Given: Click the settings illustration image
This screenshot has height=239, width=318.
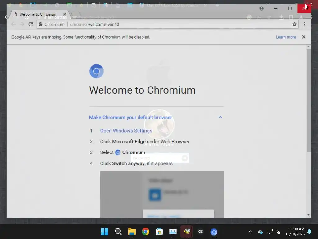Looking at the screenshot, I should 161,194.
